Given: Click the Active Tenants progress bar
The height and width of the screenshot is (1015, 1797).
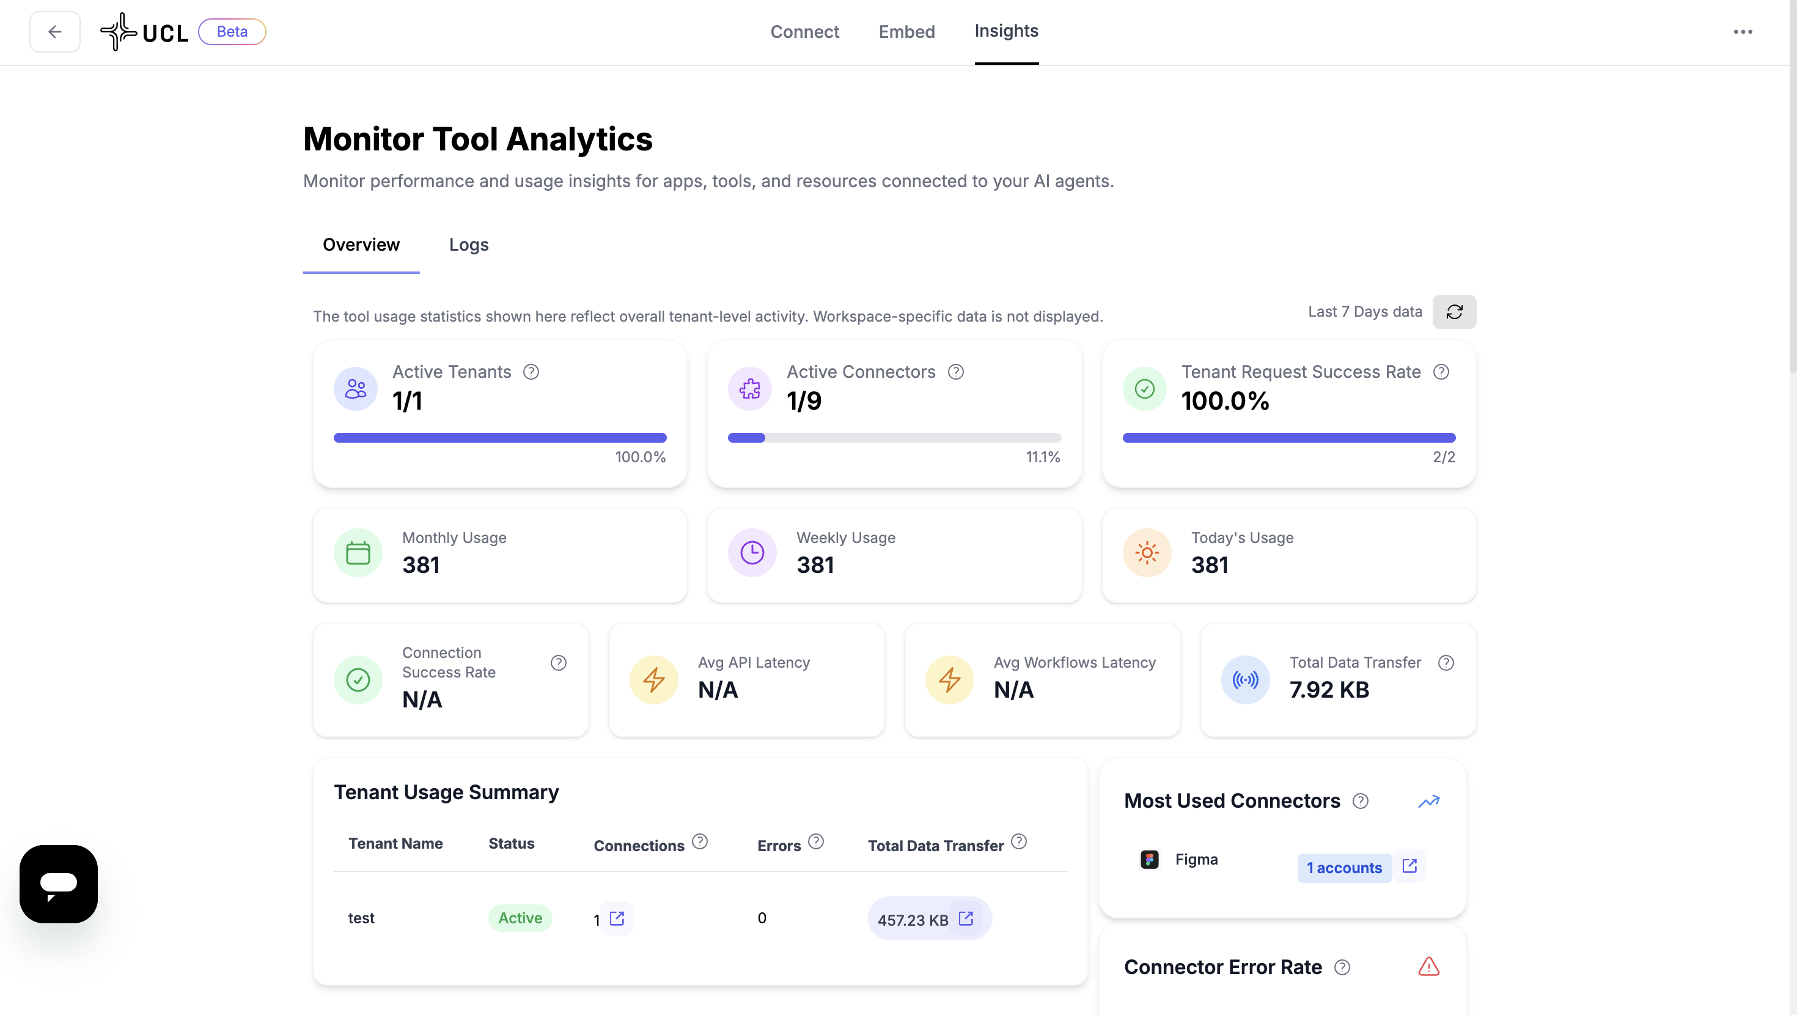Looking at the screenshot, I should [499, 438].
